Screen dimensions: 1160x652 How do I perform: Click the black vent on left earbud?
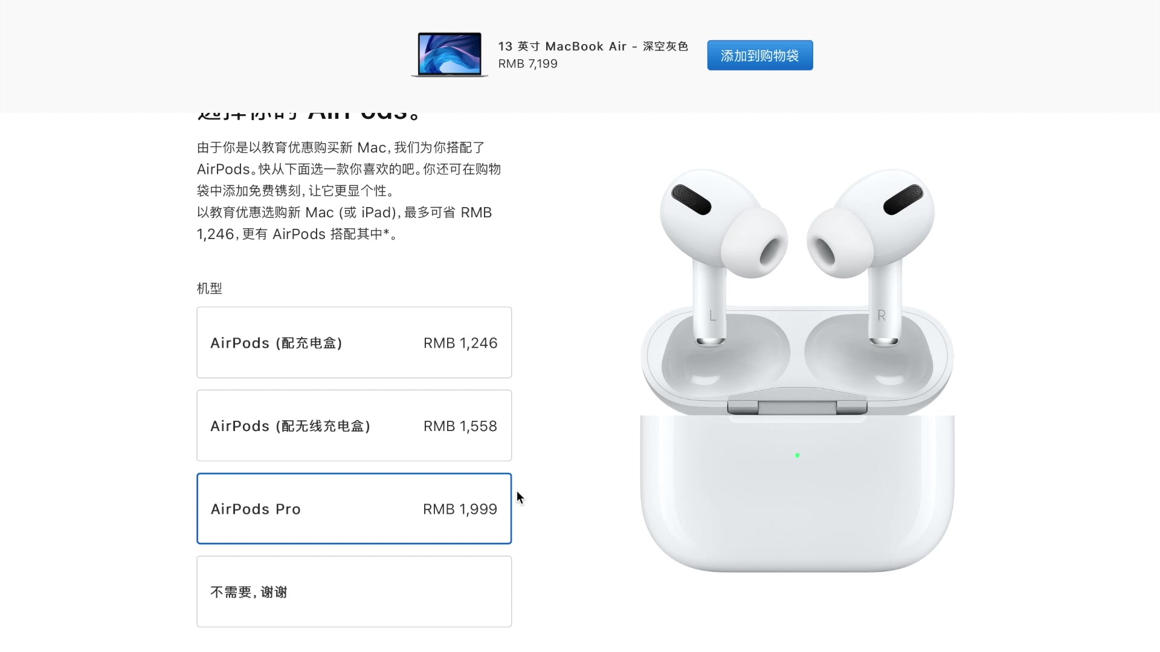691,200
